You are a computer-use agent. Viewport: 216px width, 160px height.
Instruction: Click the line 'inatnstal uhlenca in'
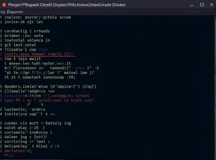coord(27,40)
